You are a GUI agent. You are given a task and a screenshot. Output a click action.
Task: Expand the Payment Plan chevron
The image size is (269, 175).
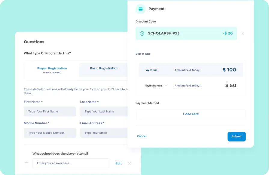point(166,86)
